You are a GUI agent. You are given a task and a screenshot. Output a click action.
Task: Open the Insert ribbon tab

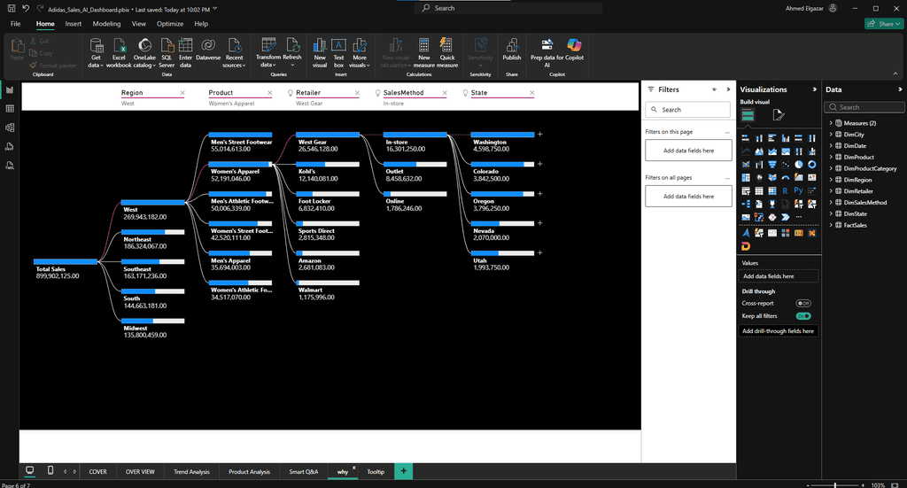[x=73, y=24]
